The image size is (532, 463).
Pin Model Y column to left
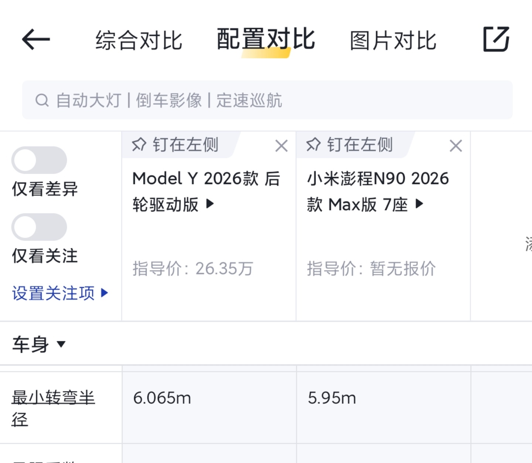(x=175, y=145)
